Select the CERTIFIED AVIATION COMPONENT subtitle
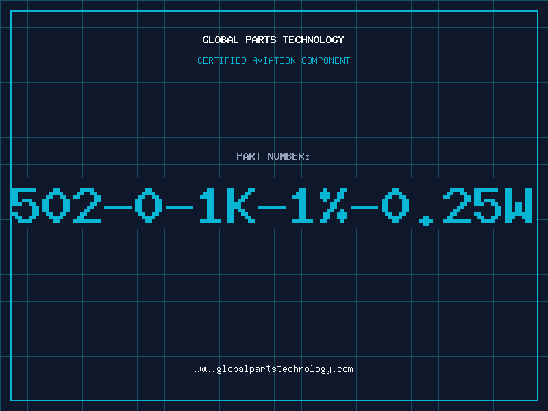The height and width of the screenshot is (411, 548). (273, 60)
